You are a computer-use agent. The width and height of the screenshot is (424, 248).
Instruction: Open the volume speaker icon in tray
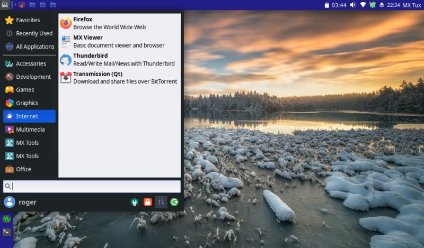pyautogui.click(x=353, y=5)
